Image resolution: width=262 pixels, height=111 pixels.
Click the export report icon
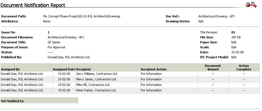(254, 5)
